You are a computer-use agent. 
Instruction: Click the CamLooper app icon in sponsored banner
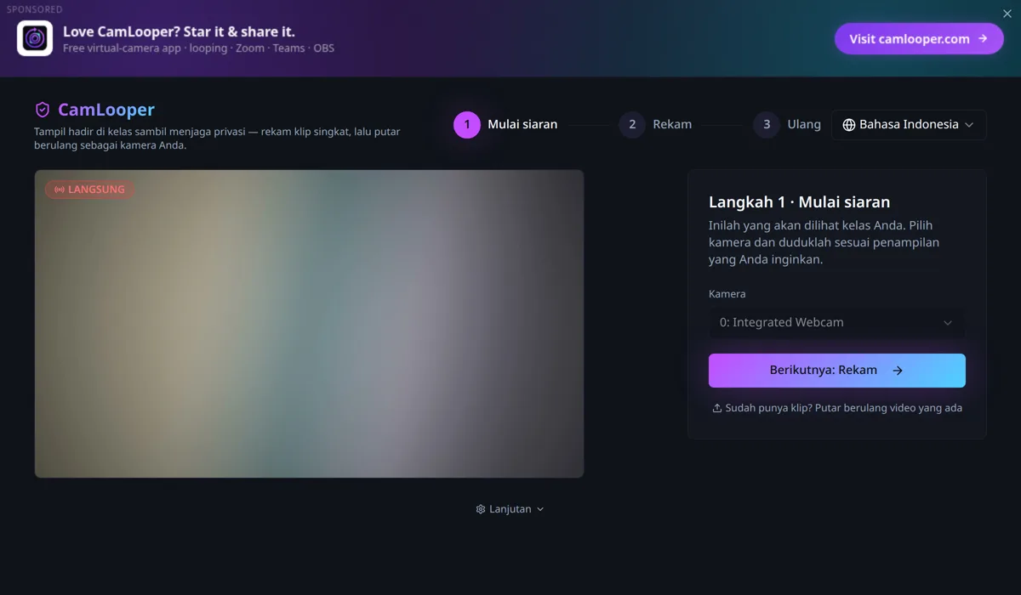pyautogui.click(x=35, y=38)
